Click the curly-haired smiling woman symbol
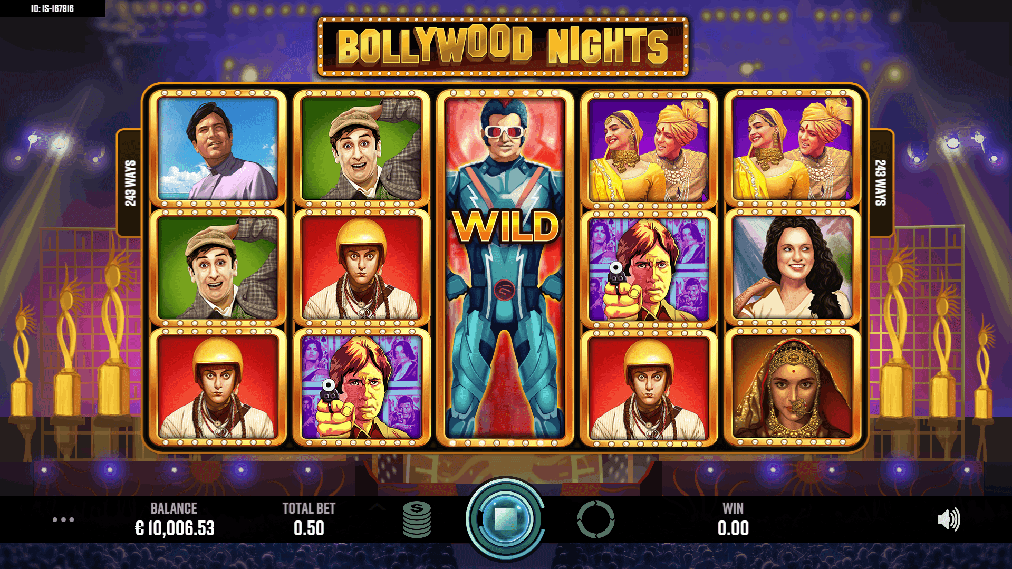The image size is (1012, 569). (793, 268)
